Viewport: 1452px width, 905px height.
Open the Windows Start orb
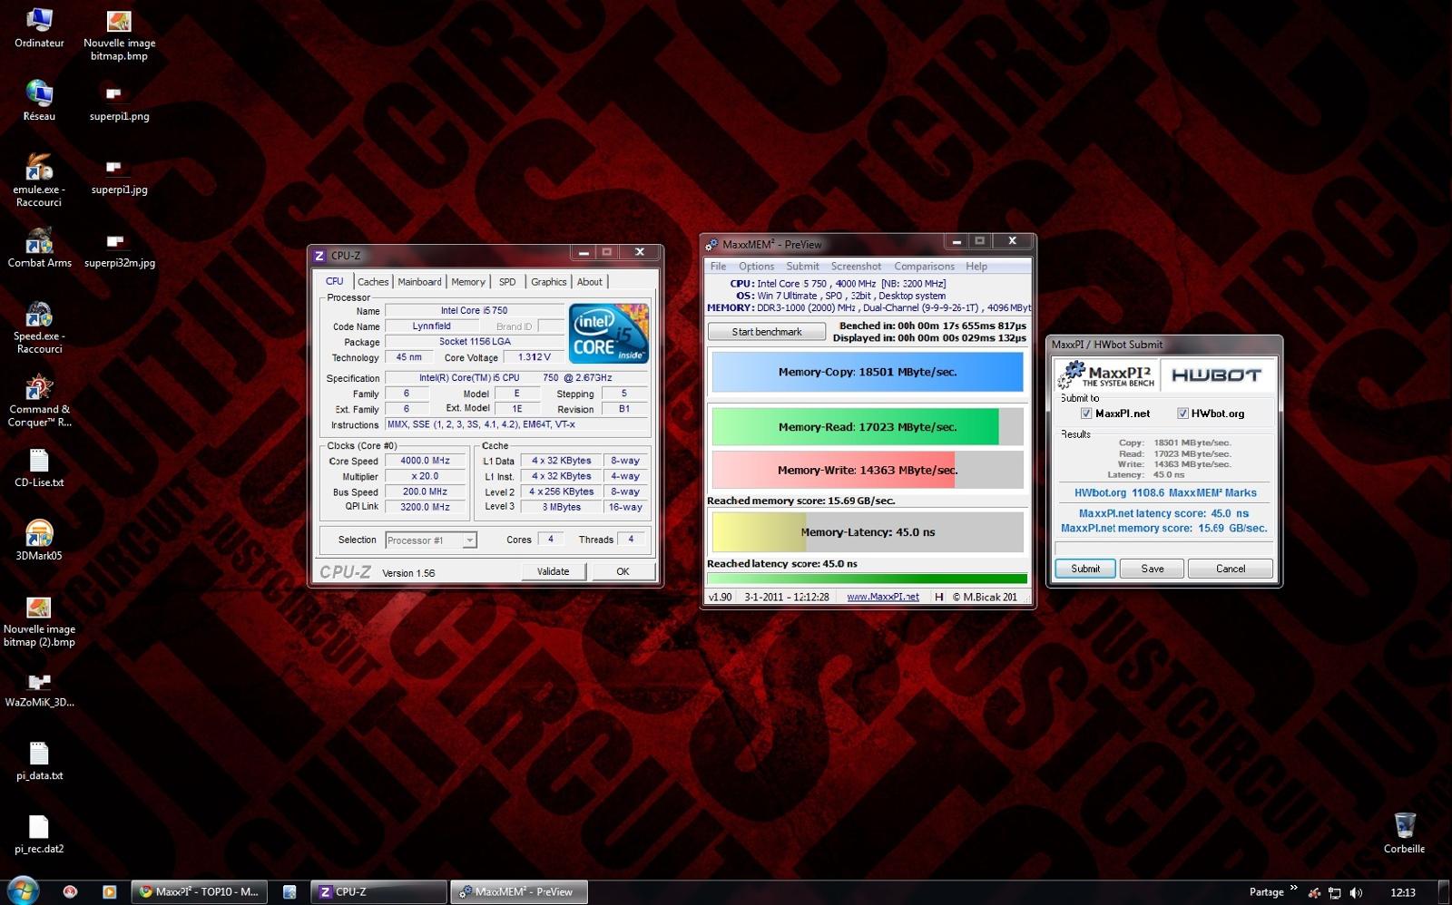pos(23,891)
